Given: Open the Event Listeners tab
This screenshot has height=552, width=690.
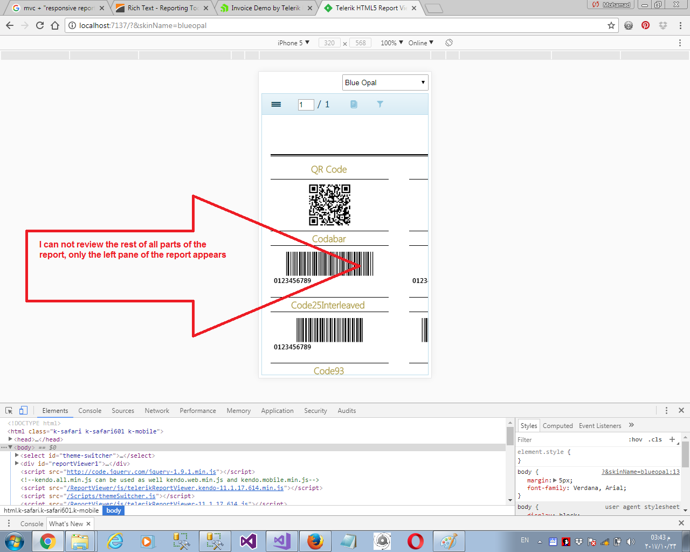Looking at the screenshot, I should click(600, 425).
